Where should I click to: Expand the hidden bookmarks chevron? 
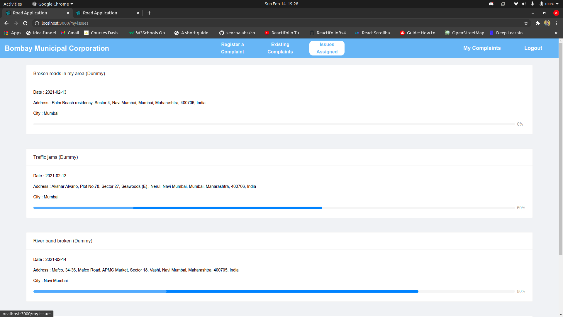556,33
